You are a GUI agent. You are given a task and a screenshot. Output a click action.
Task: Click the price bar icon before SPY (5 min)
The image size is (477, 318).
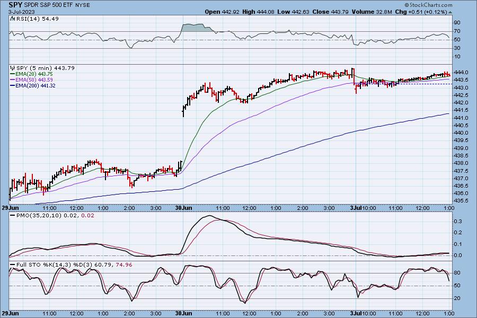click(13, 68)
